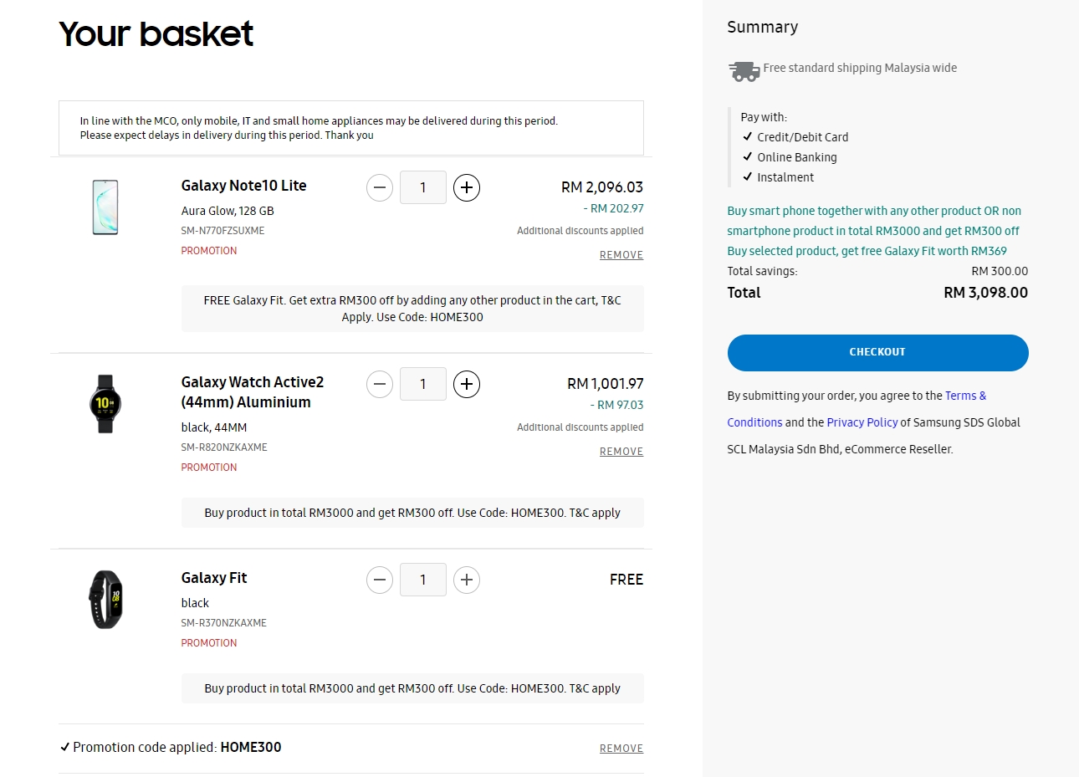This screenshot has width=1079, height=777.
Task: Open the Terms & Conditions link
Action: [x=965, y=396]
